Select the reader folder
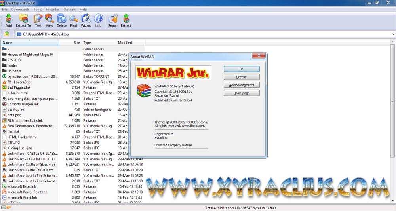Image resolution: width=396 pixels, height=211 pixels. (10, 65)
